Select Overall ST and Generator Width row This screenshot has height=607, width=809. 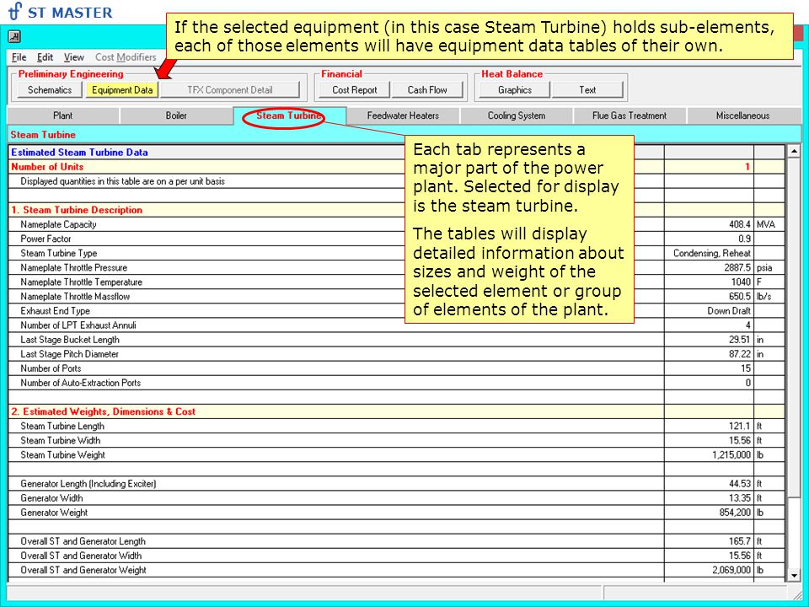396,556
